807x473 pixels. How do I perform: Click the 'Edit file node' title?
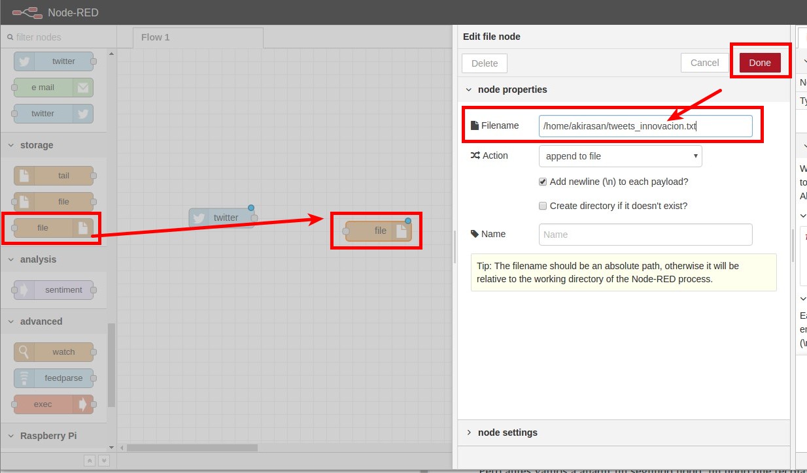point(492,37)
